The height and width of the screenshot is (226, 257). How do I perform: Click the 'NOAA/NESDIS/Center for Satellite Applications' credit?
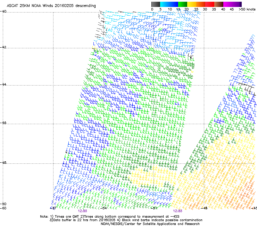[x=150, y=224]
